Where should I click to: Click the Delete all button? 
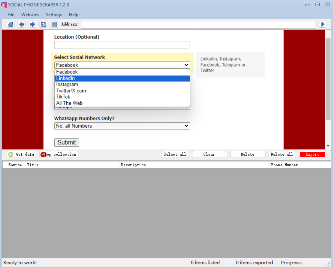[x=281, y=154]
